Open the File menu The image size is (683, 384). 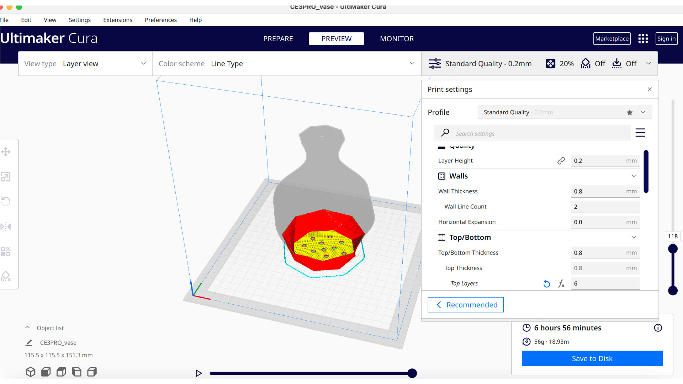point(4,20)
